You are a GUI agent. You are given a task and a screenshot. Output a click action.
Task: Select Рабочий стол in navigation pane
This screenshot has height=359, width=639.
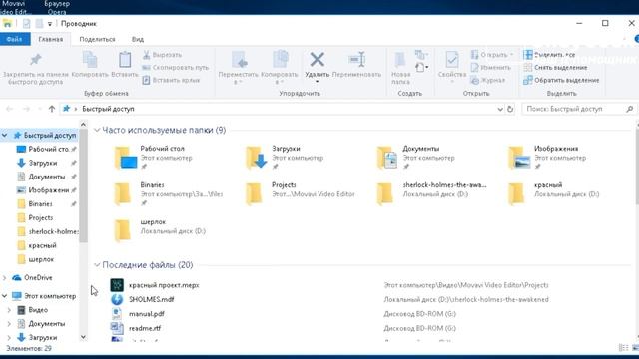[x=47, y=149]
